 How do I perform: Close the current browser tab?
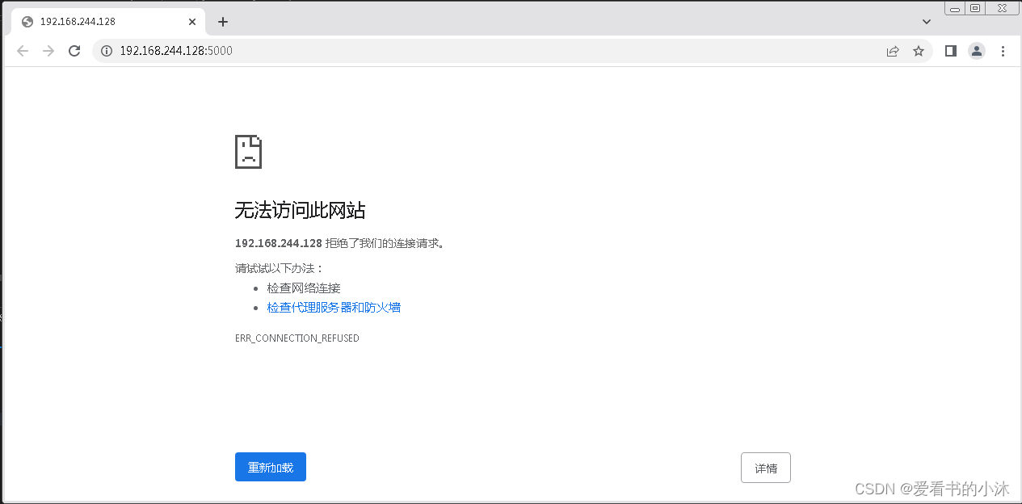point(192,22)
